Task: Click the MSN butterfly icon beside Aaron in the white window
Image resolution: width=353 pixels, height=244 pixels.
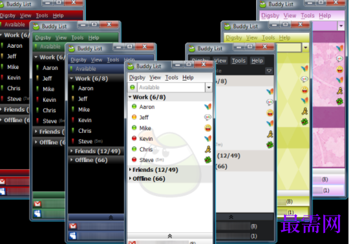Action: click(x=208, y=107)
